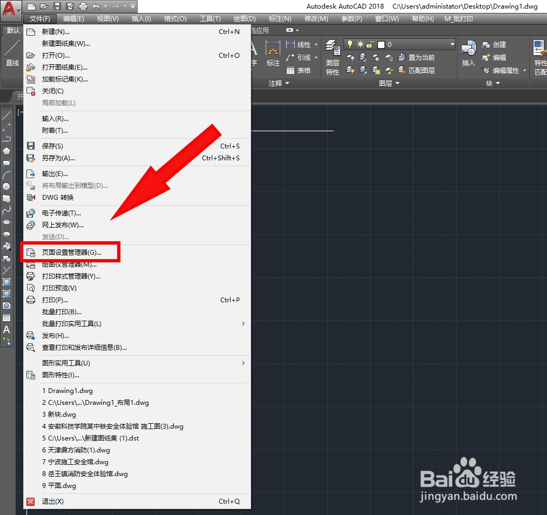Click the Plot printer icon in quick access toolbar
This screenshot has height=515, width=547.
tap(83, 6)
